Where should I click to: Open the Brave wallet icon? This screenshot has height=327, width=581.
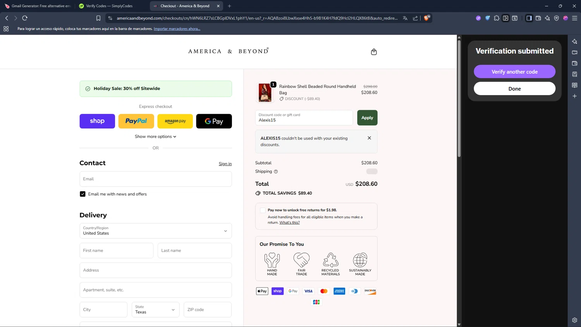(538, 18)
